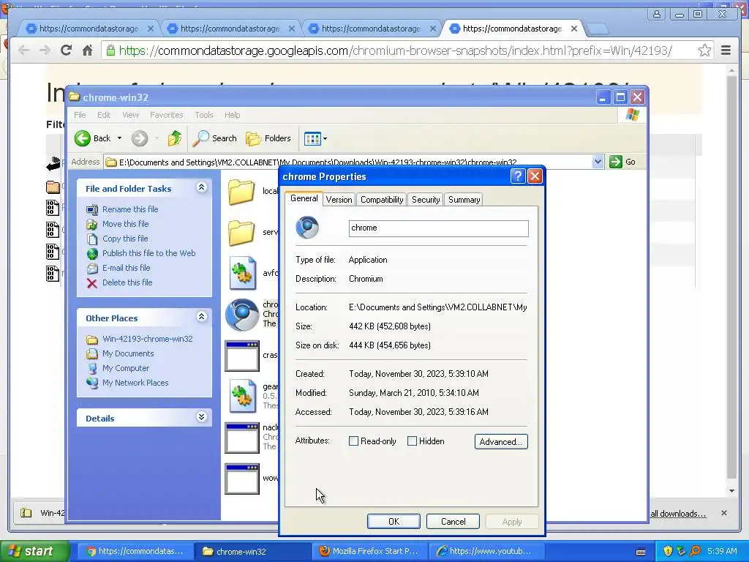The image size is (749, 562).
Task: Click the Chrome Home icon
Action: 88,50
